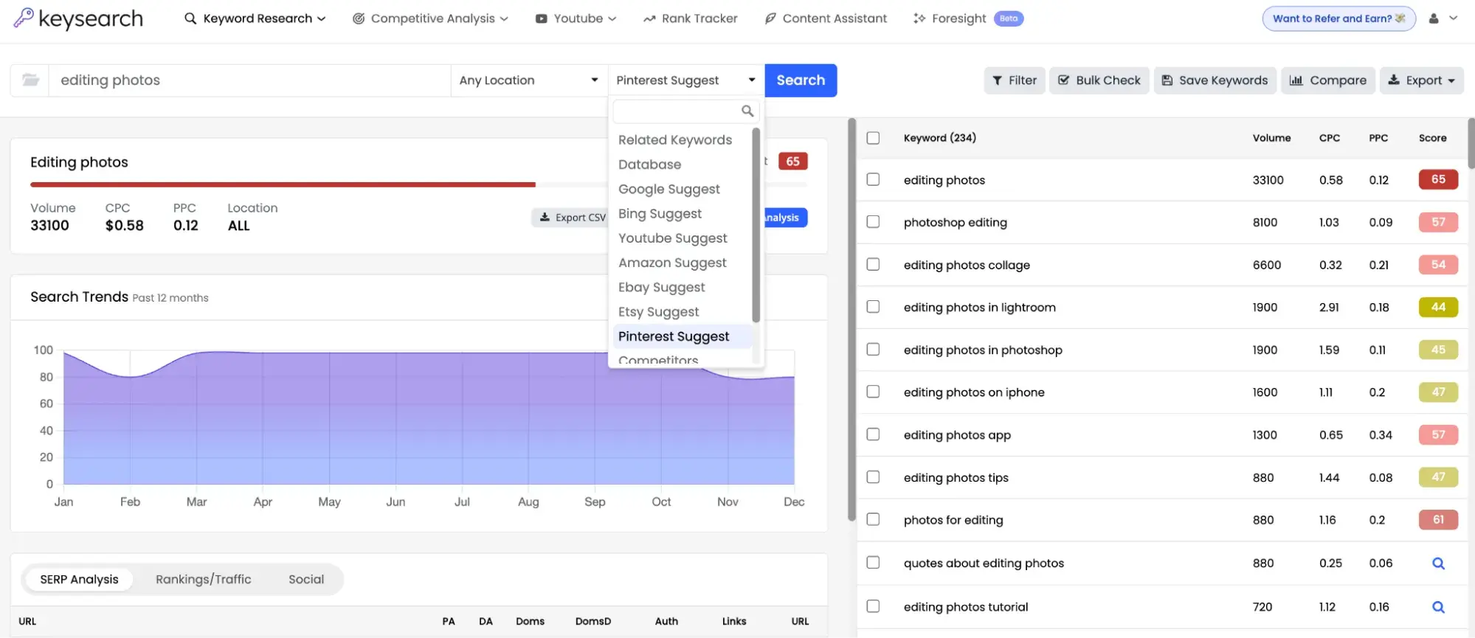Open the Youtube dropdown menu
The image size is (1475, 638).
(576, 18)
